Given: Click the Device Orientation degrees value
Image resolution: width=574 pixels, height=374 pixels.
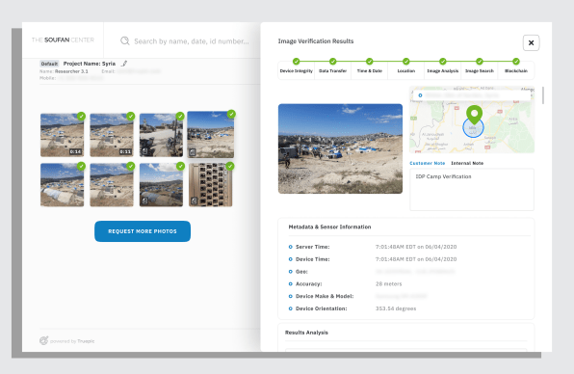Looking at the screenshot, I should tap(396, 308).
